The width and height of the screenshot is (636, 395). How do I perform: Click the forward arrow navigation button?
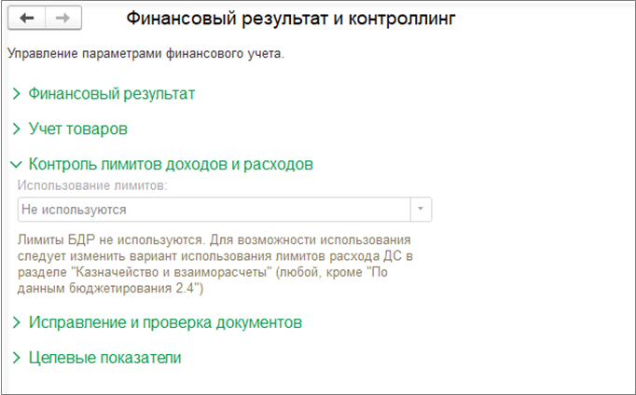tap(63, 18)
